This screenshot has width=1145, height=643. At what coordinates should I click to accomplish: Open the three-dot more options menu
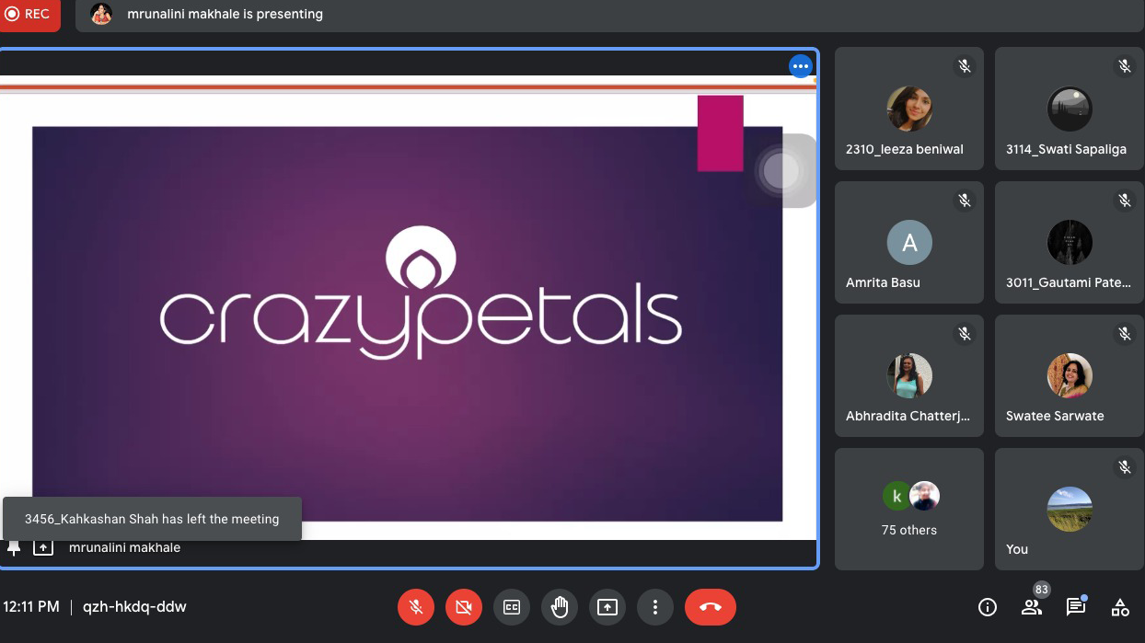[x=655, y=607]
